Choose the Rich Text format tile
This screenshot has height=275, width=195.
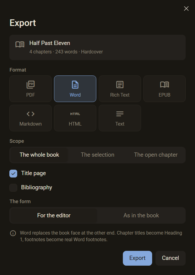pos(120,89)
